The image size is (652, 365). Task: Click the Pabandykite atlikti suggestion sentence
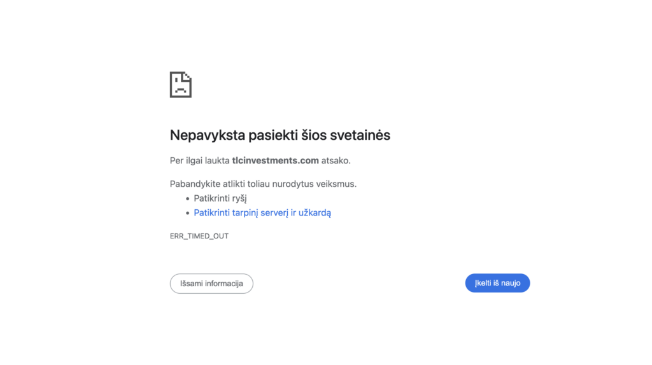click(x=263, y=184)
